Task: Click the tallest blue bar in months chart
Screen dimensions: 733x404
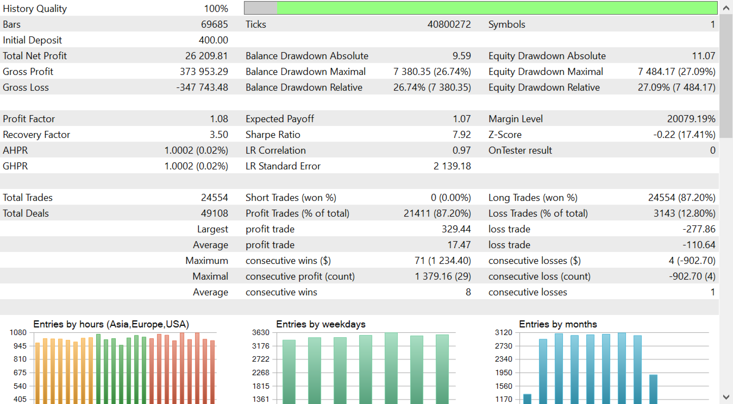Action: (x=622, y=368)
